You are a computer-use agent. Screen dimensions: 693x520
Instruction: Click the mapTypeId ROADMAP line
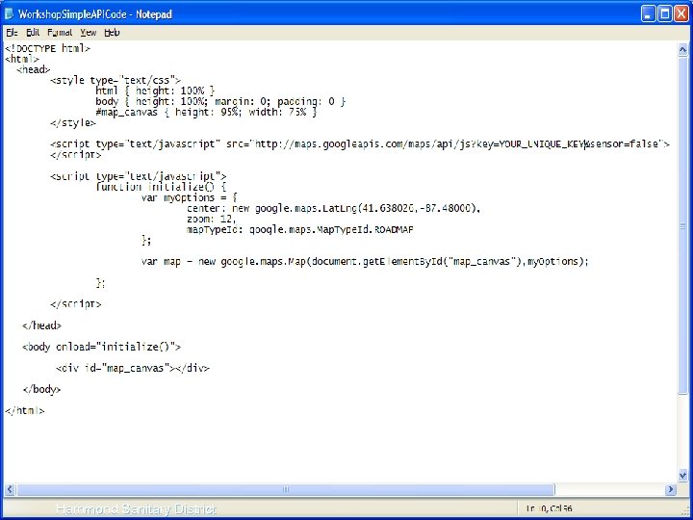click(x=300, y=229)
